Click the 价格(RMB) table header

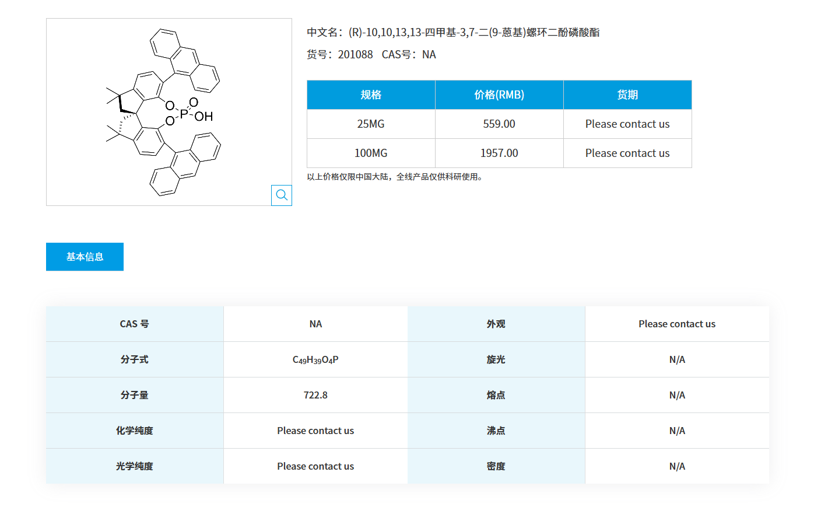499,95
